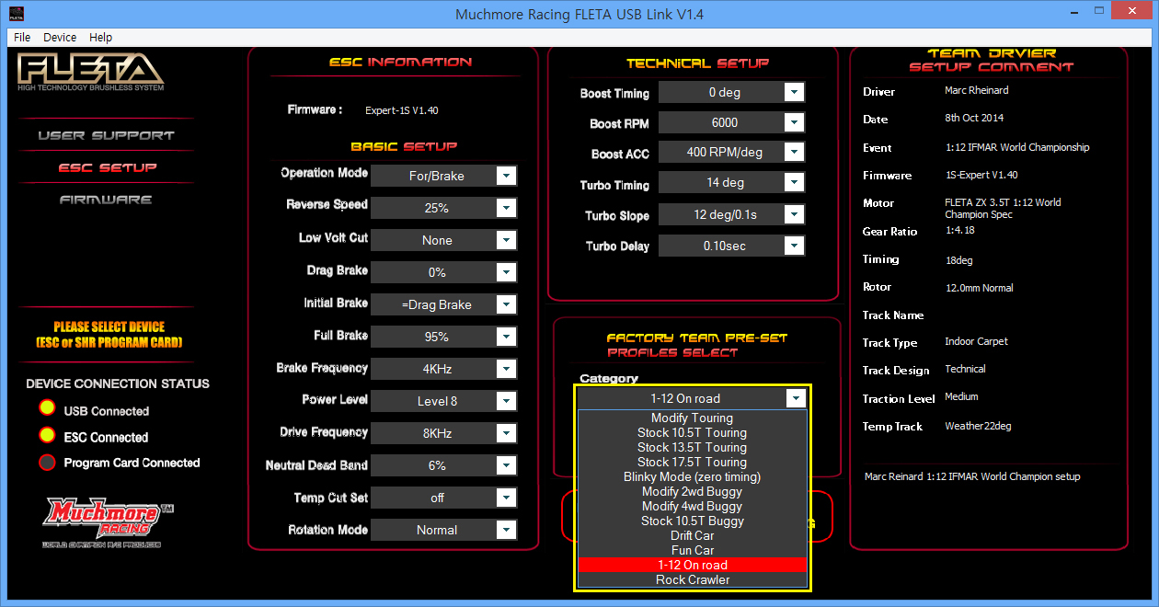Screen dimensions: 1159x607
Task: Expand Turbo Timing dropdown
Action: 794,182
